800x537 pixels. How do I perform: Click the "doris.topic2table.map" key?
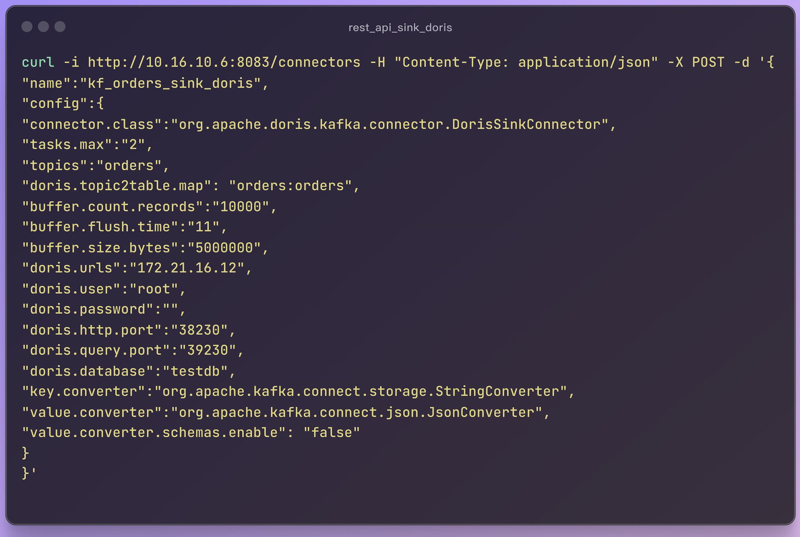coord(117,186)
